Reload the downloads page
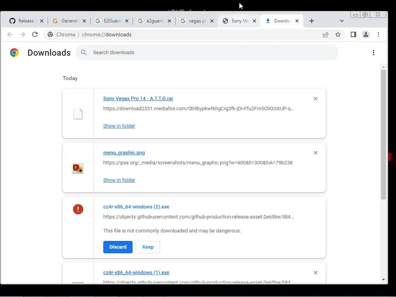Screen dimensions: 396x297 click(x=35, y=34)
